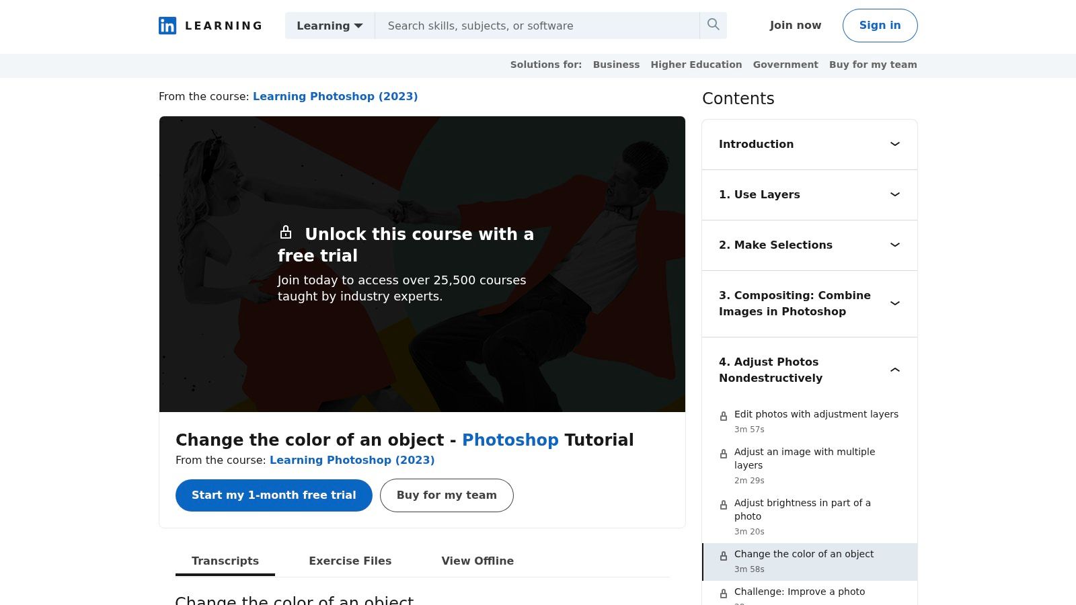
Task: Switch to the Transcripts tab
Action: [225, 561]
